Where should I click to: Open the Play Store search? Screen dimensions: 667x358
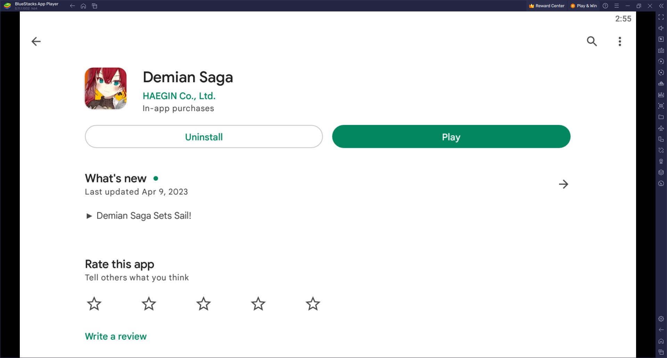(592, 41)
